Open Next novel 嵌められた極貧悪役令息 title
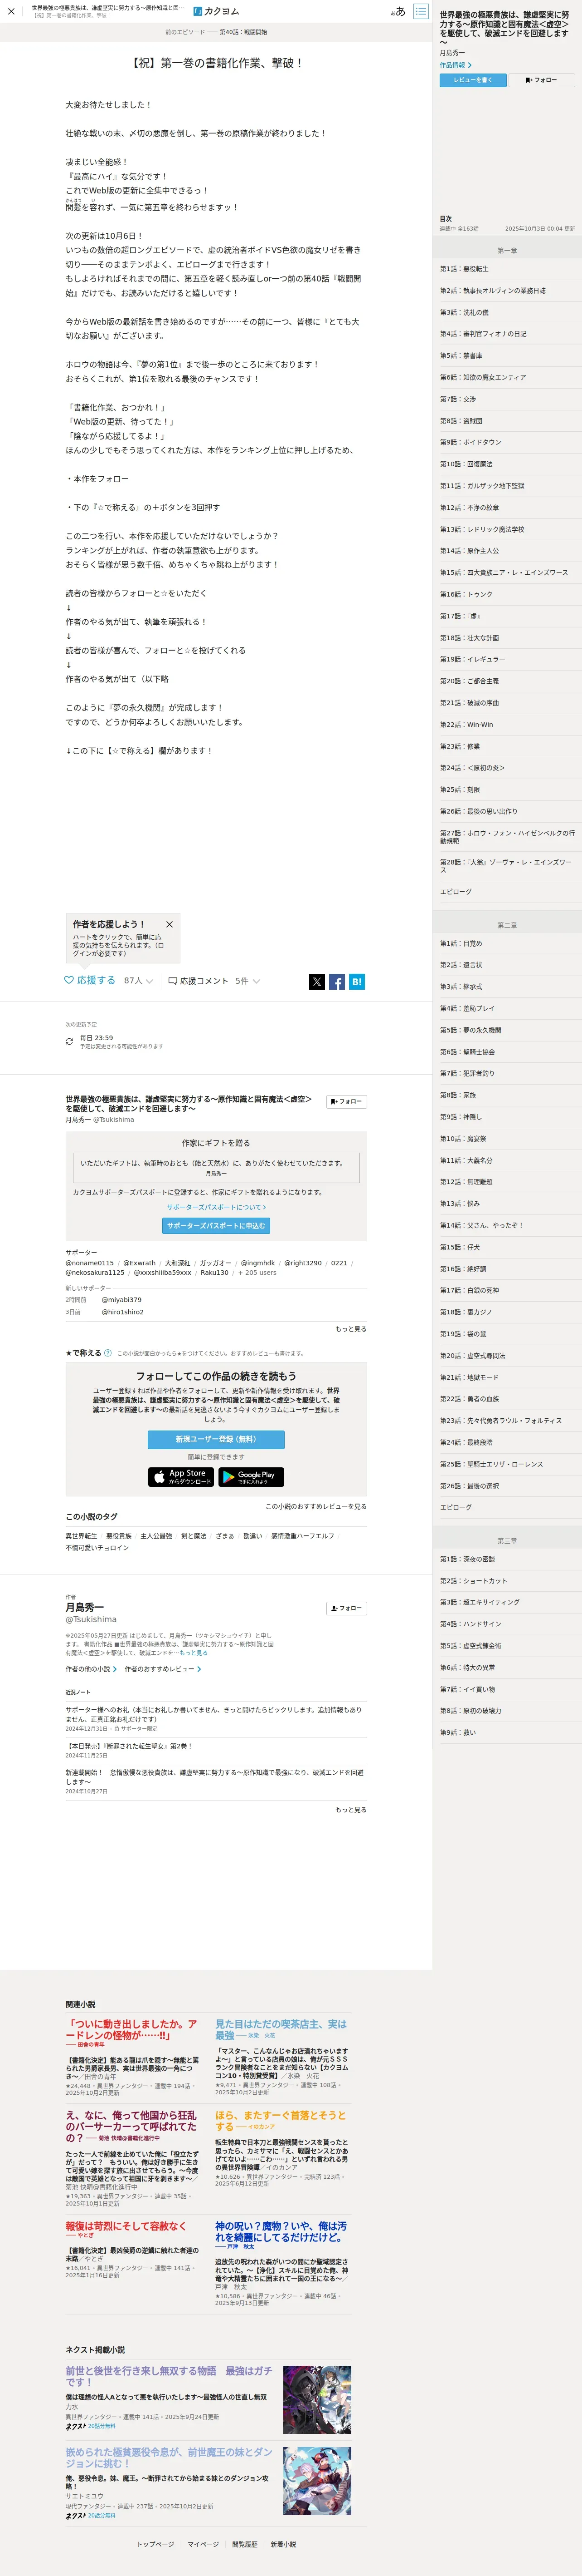This screenshot has height=2576, width=582. 169,2458
